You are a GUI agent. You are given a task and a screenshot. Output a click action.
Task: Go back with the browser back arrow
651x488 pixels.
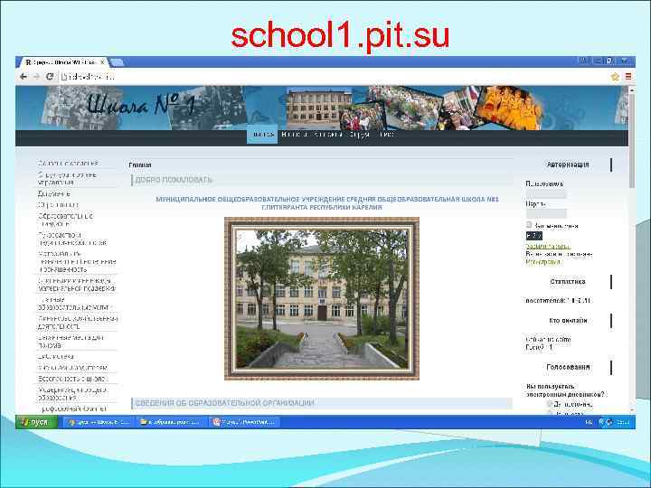point(24,77)
